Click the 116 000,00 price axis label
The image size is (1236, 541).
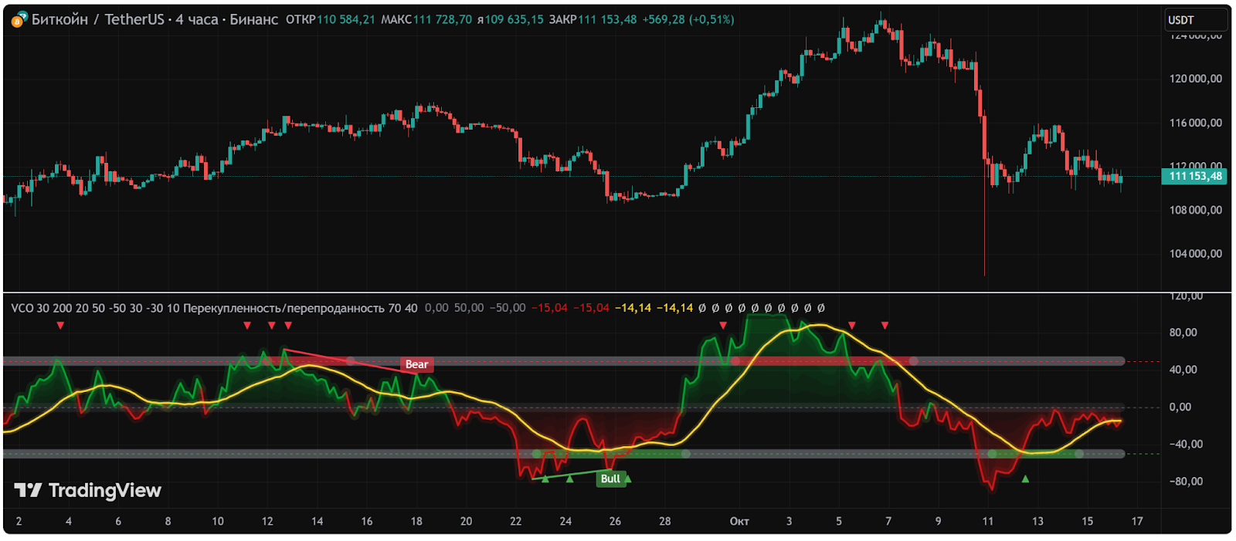point(1195,123)
